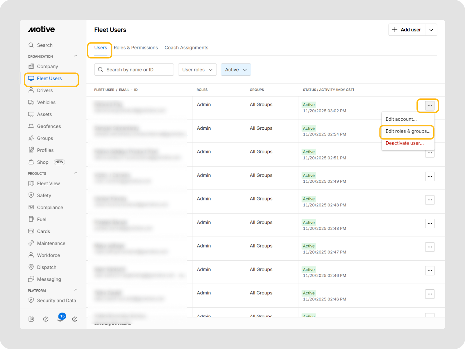This screenshot has width=465, height=349.
Task: Click the help question mark icon
Action: (46, 319)
